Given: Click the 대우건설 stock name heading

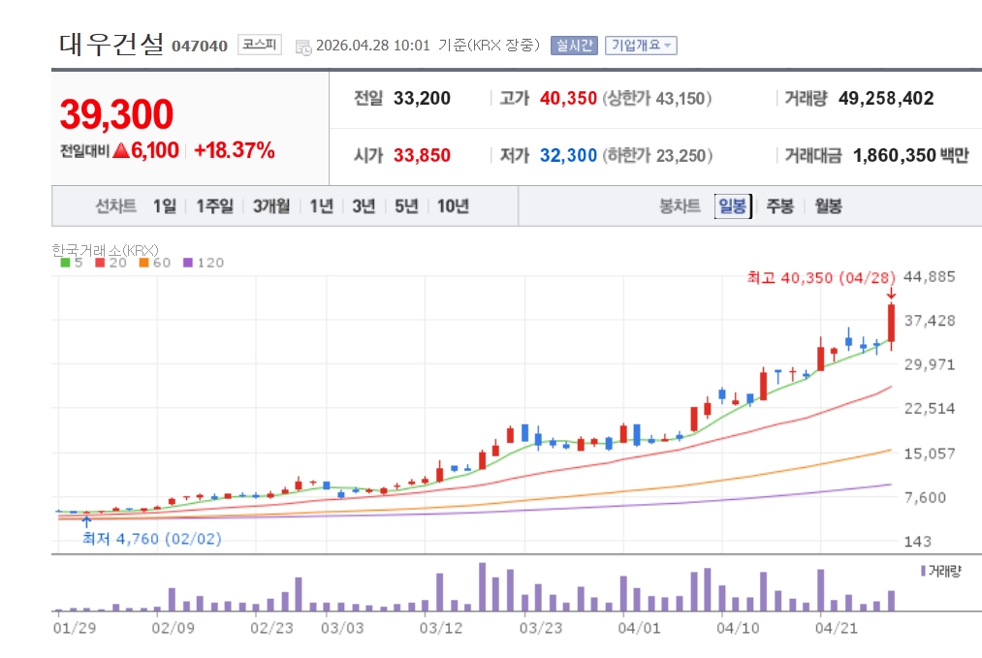Looking at the screenshot, I should pos(111,45).
